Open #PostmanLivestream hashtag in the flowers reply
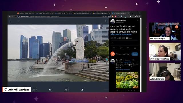The height and width of the screenshot is (103, 183). [x=123, y=70]
